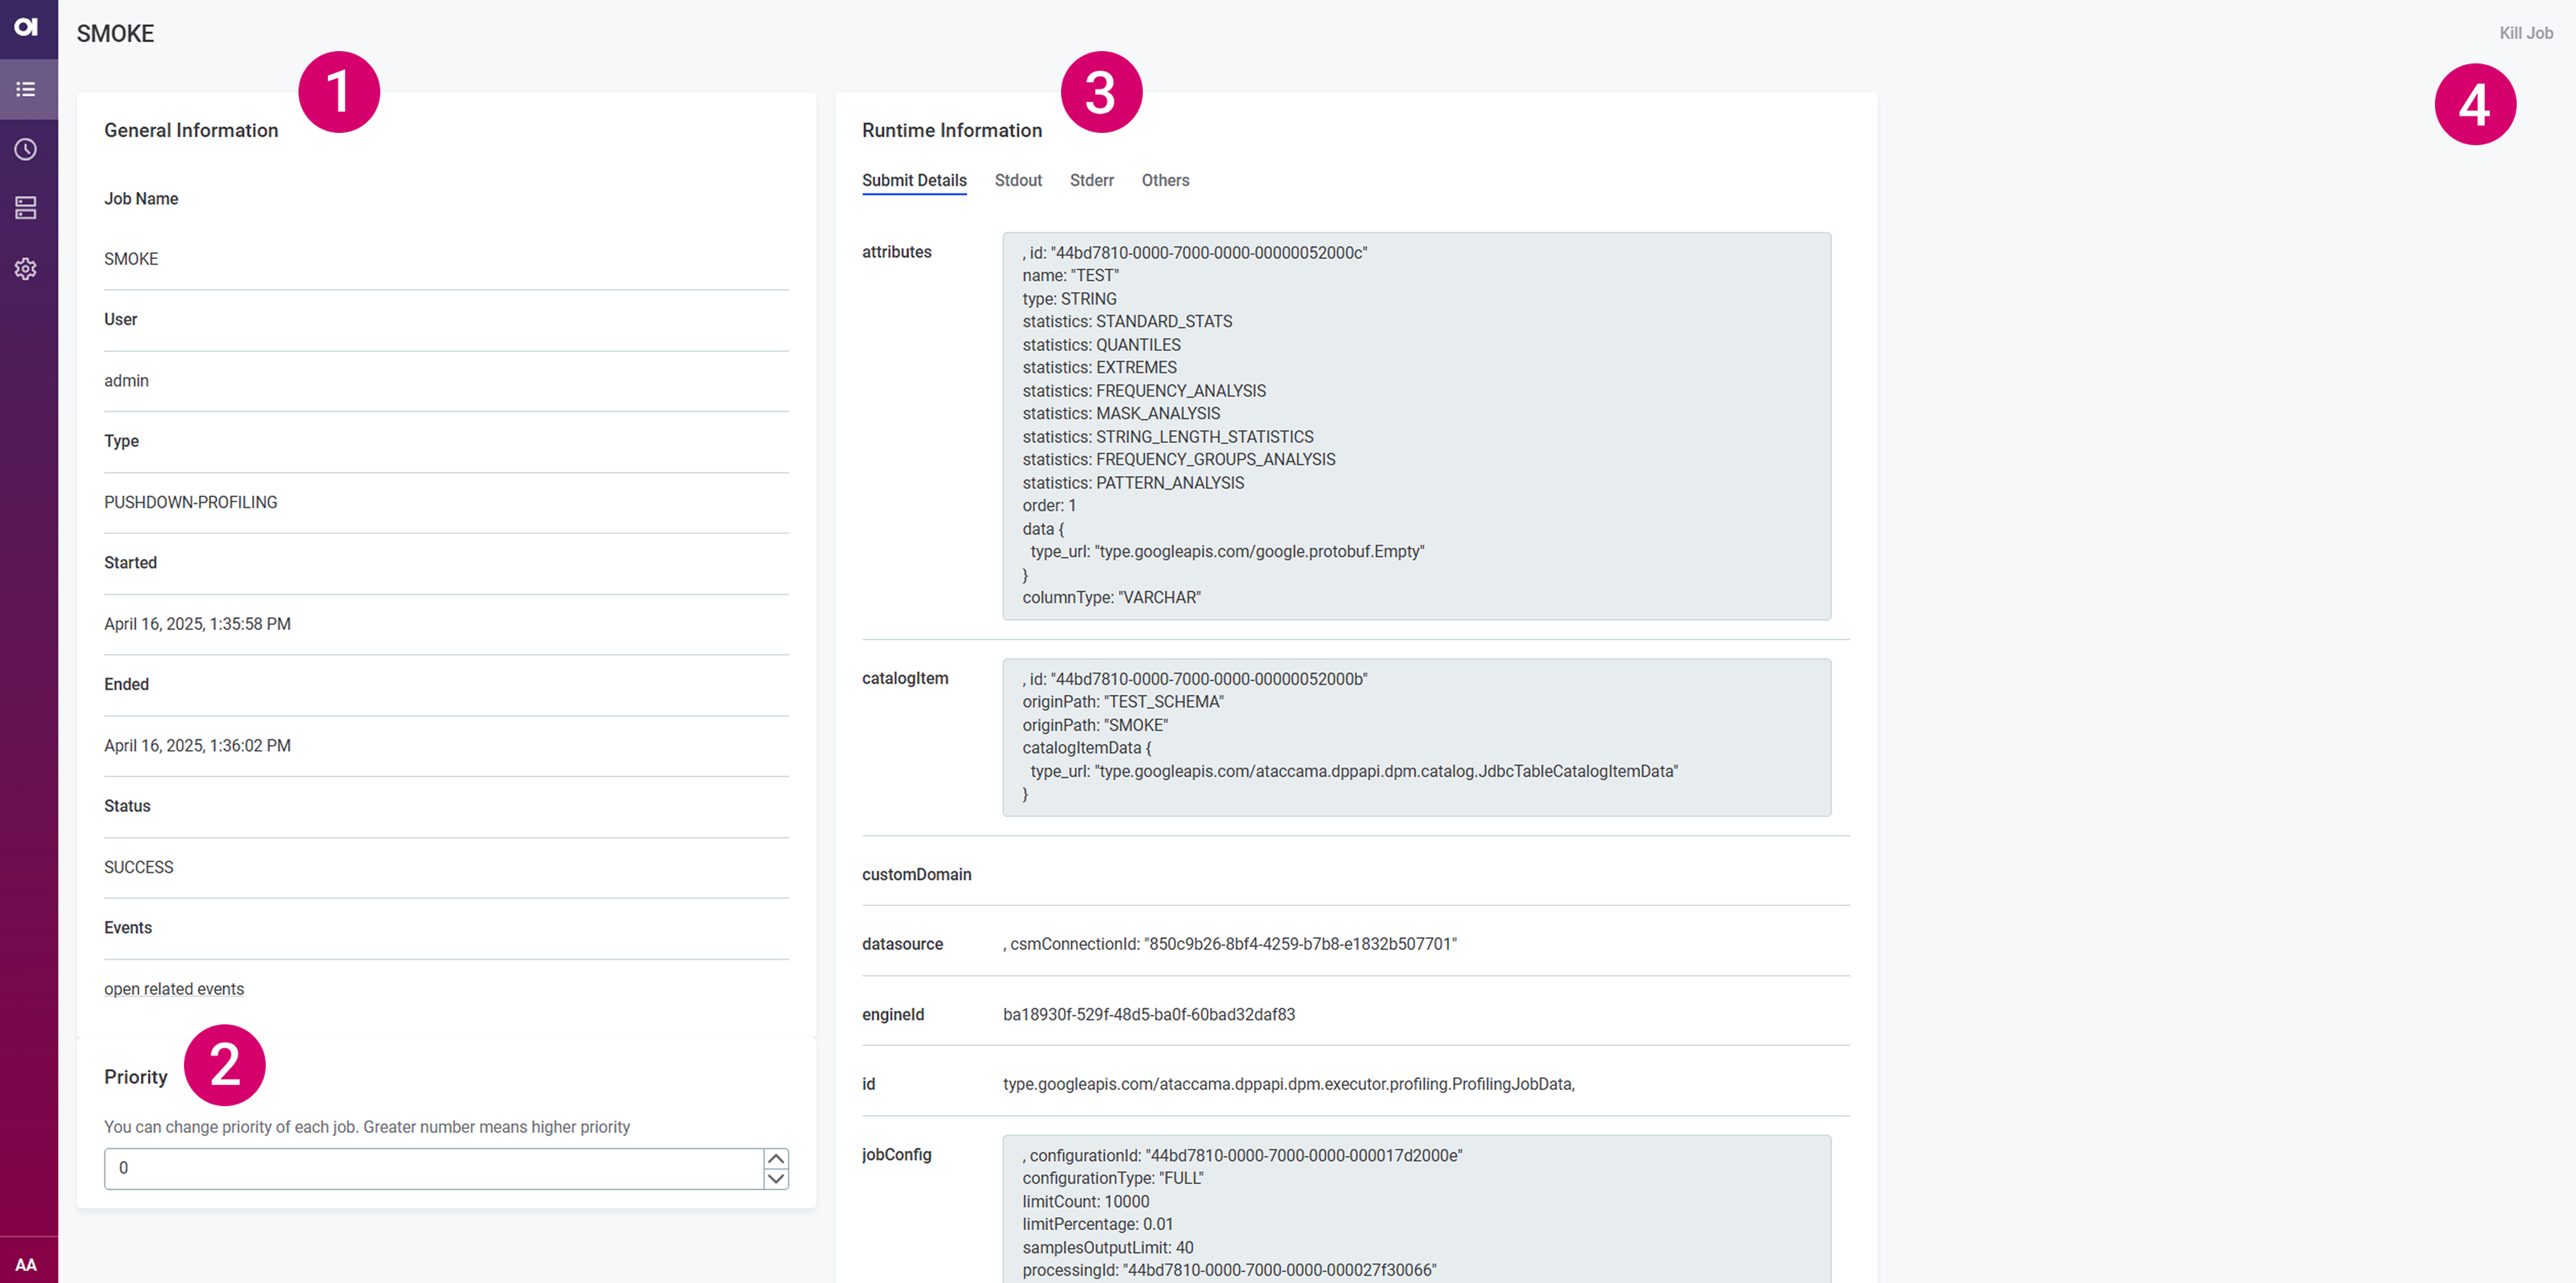
Task: Open settings via the gear icon
Action: pyautogui.click(x=26, y=268)
